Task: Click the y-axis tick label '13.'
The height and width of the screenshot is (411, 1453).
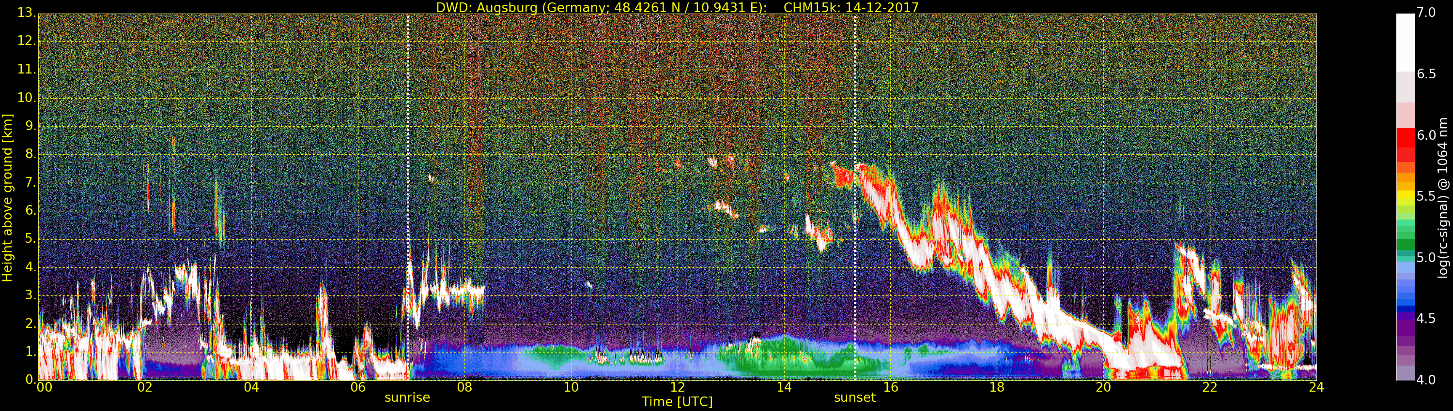Action: point(26,13)
